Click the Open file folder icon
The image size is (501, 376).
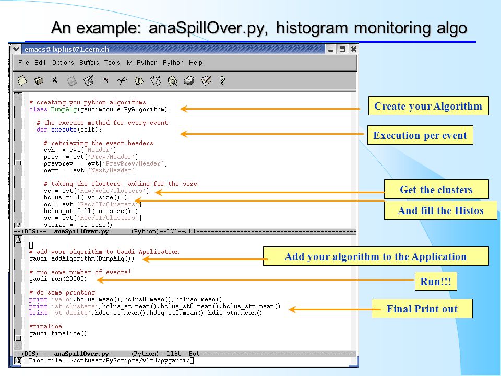(39, 80)
